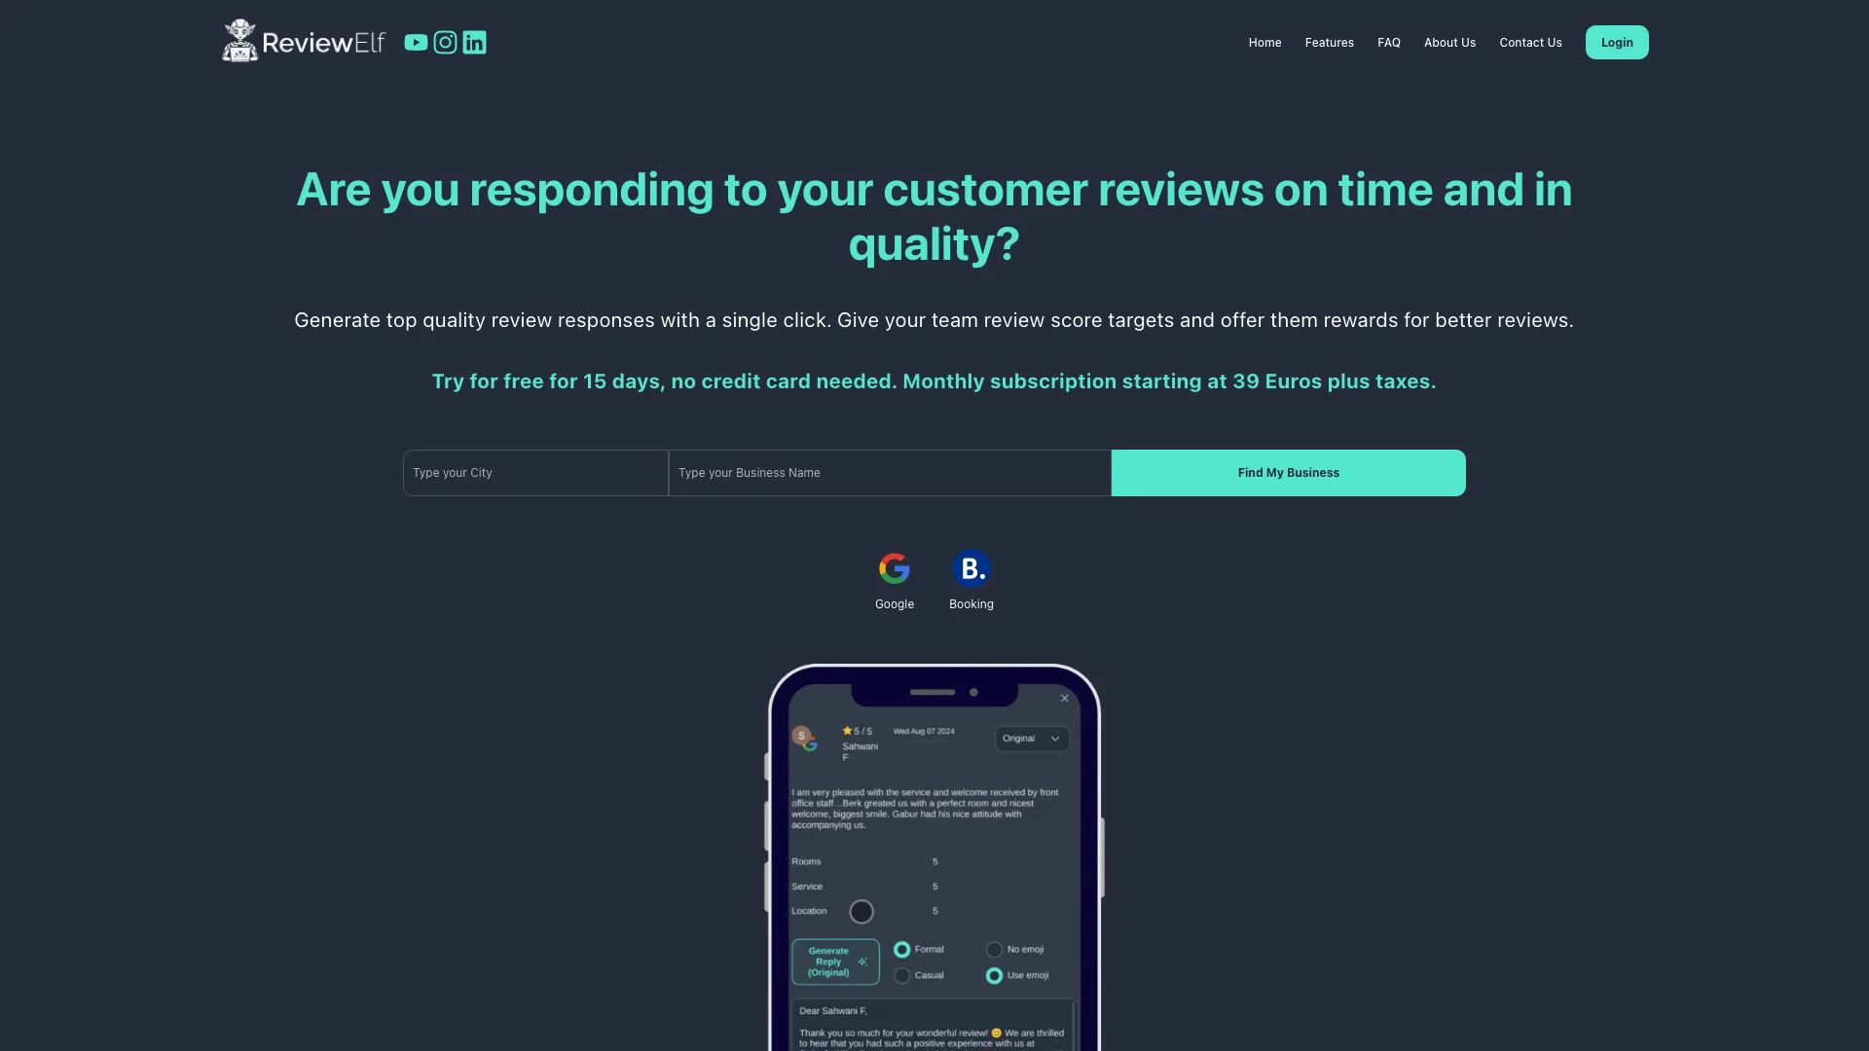The image size is (1869, 1051).
Task: Open the LinkedIn page icon
Action: (474, 41)
